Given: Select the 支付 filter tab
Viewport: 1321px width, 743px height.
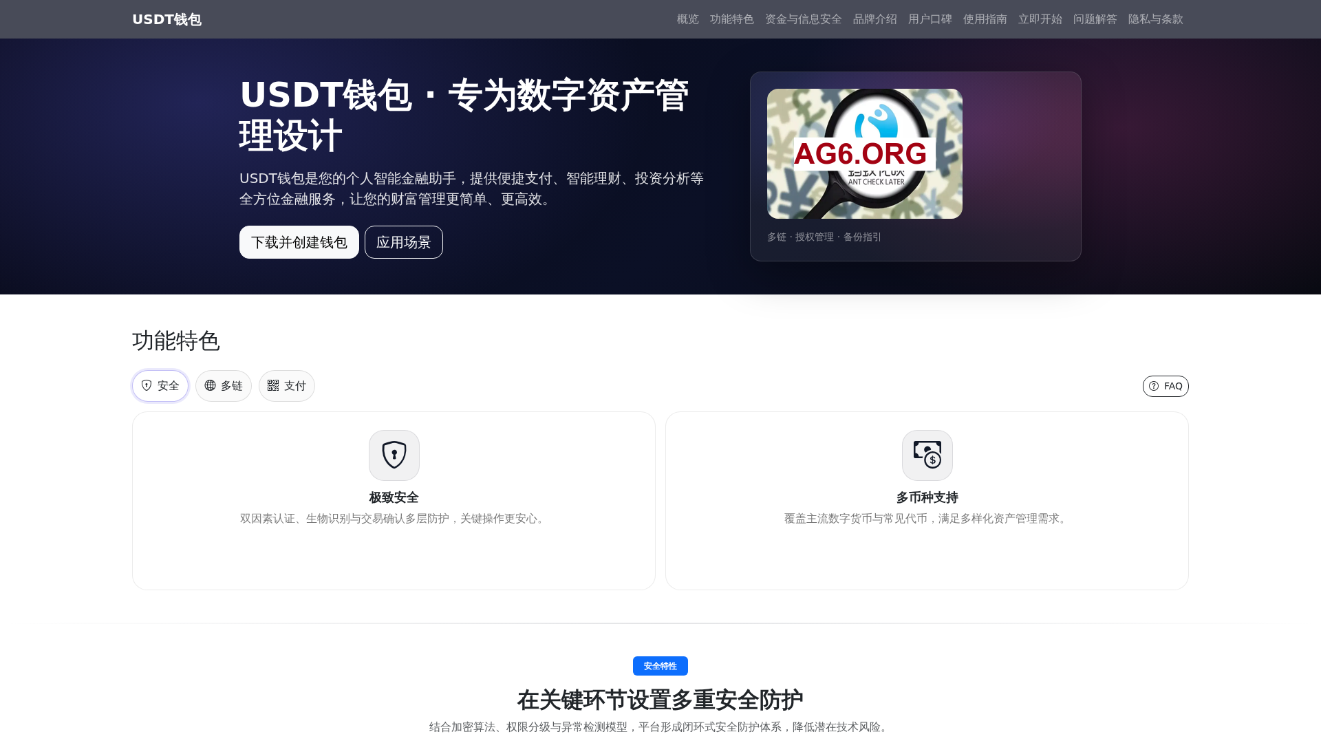Looking at the screenshot, I should pos(287,386).
